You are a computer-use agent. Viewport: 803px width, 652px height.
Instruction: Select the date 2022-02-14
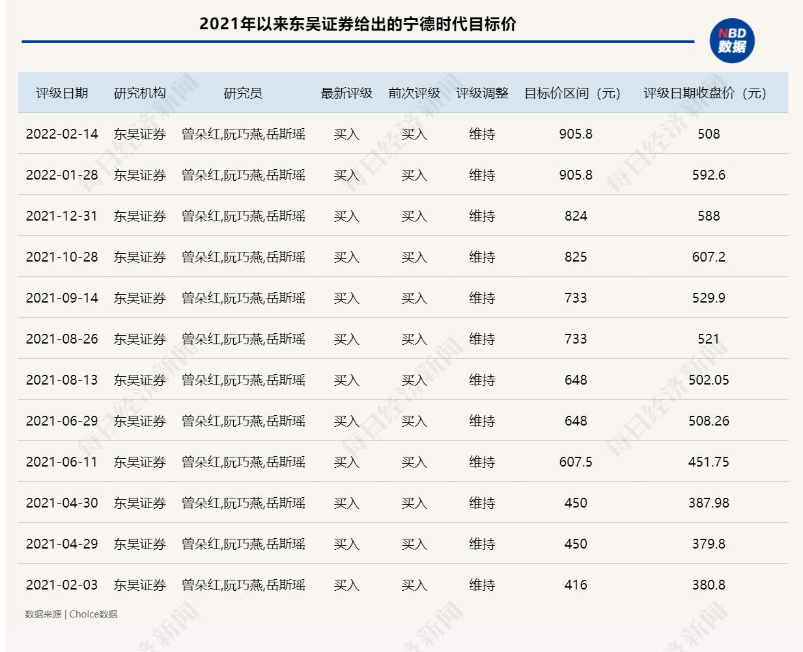[62, 134]
